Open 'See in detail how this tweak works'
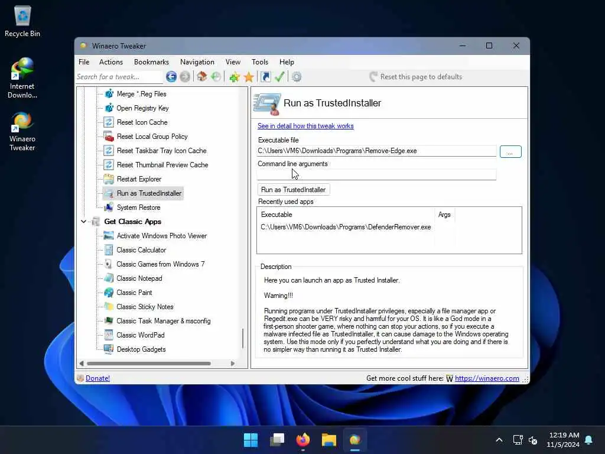The width and height of the screenshot is (605, 454). tap(305, 126)
